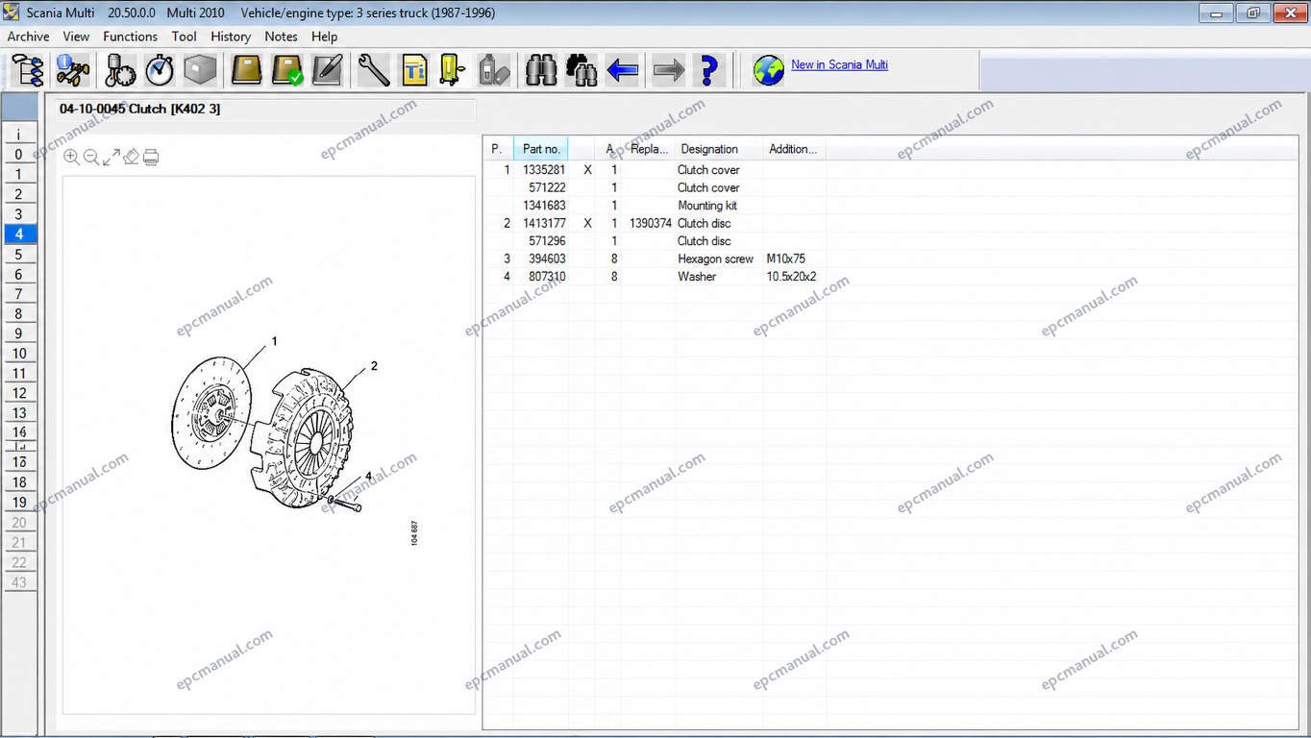This screenshot has height=738, width=1311.
Task: Open help with question mark icon
Action: tap(708, 70)
